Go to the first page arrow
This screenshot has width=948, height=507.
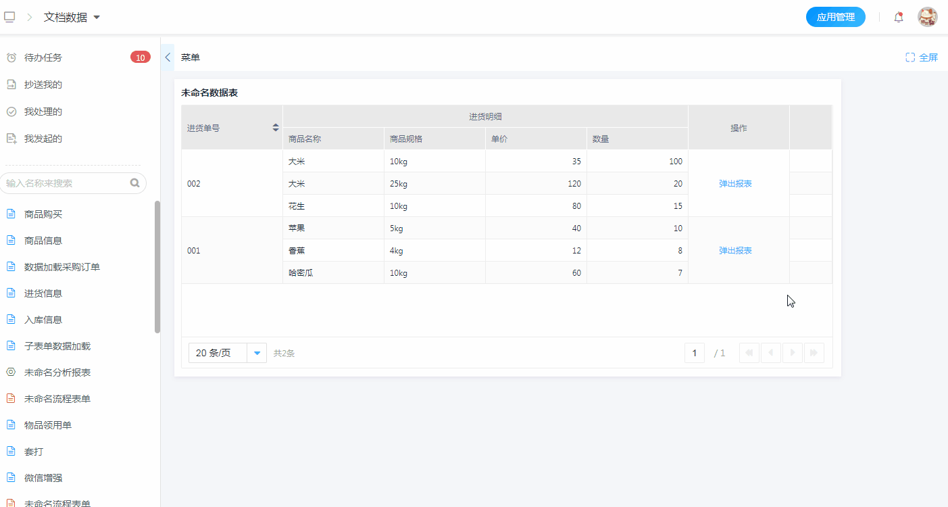[x=749, y=353]
